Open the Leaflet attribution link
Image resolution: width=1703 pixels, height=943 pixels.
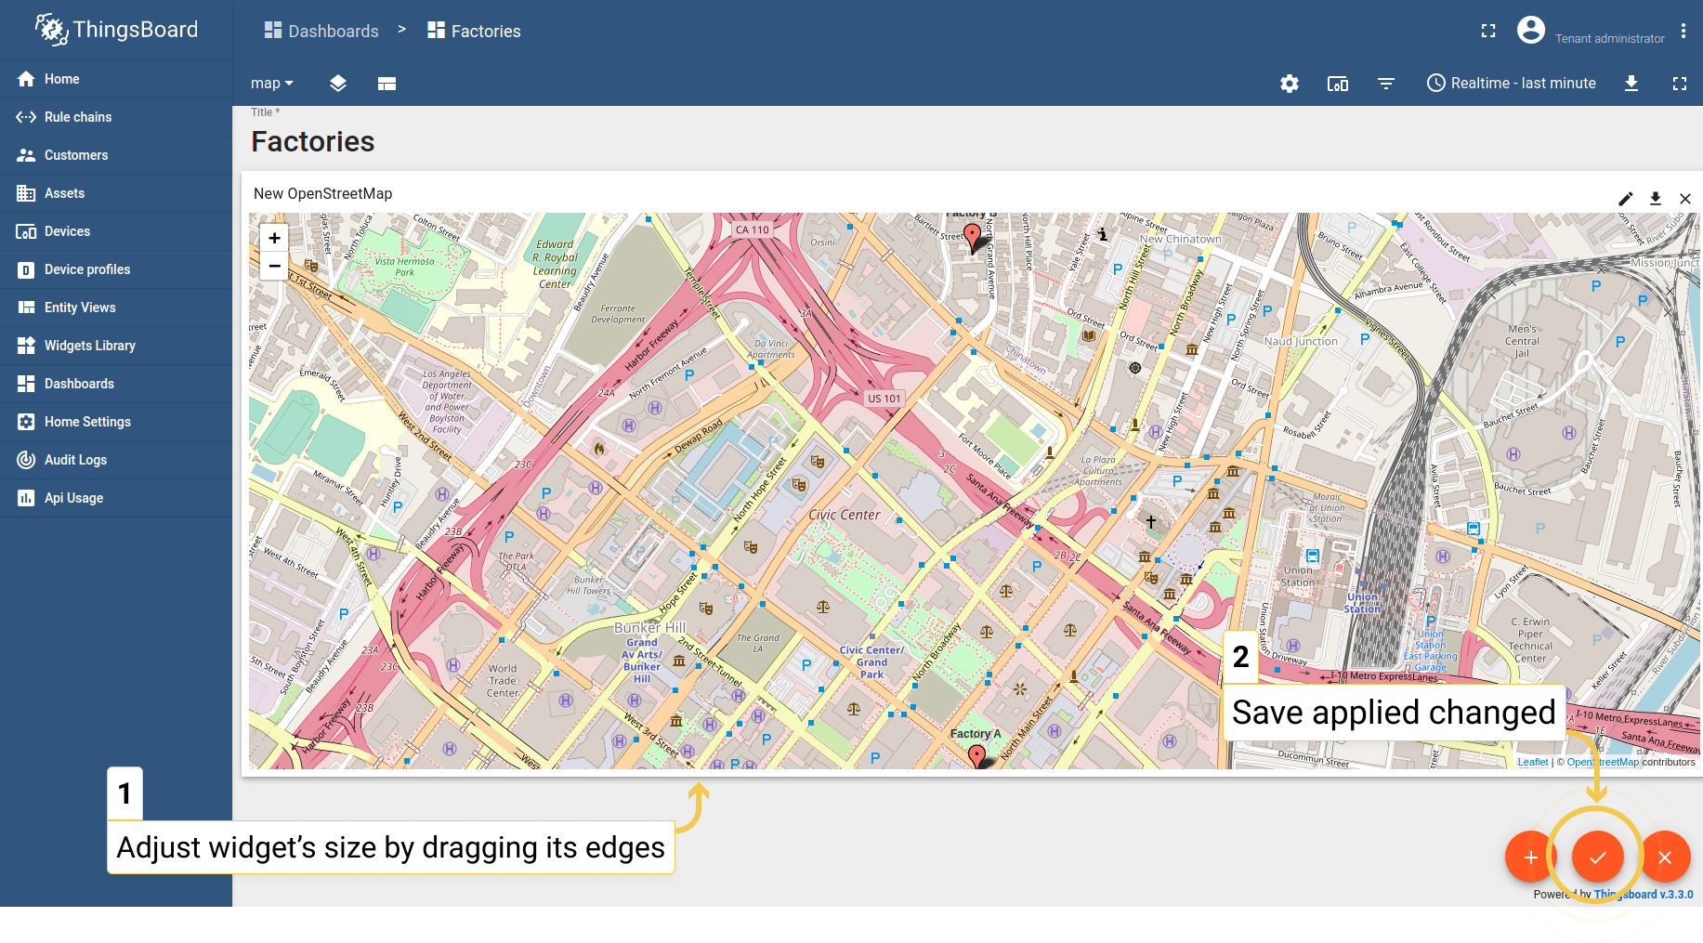[x=1533, y=762]
